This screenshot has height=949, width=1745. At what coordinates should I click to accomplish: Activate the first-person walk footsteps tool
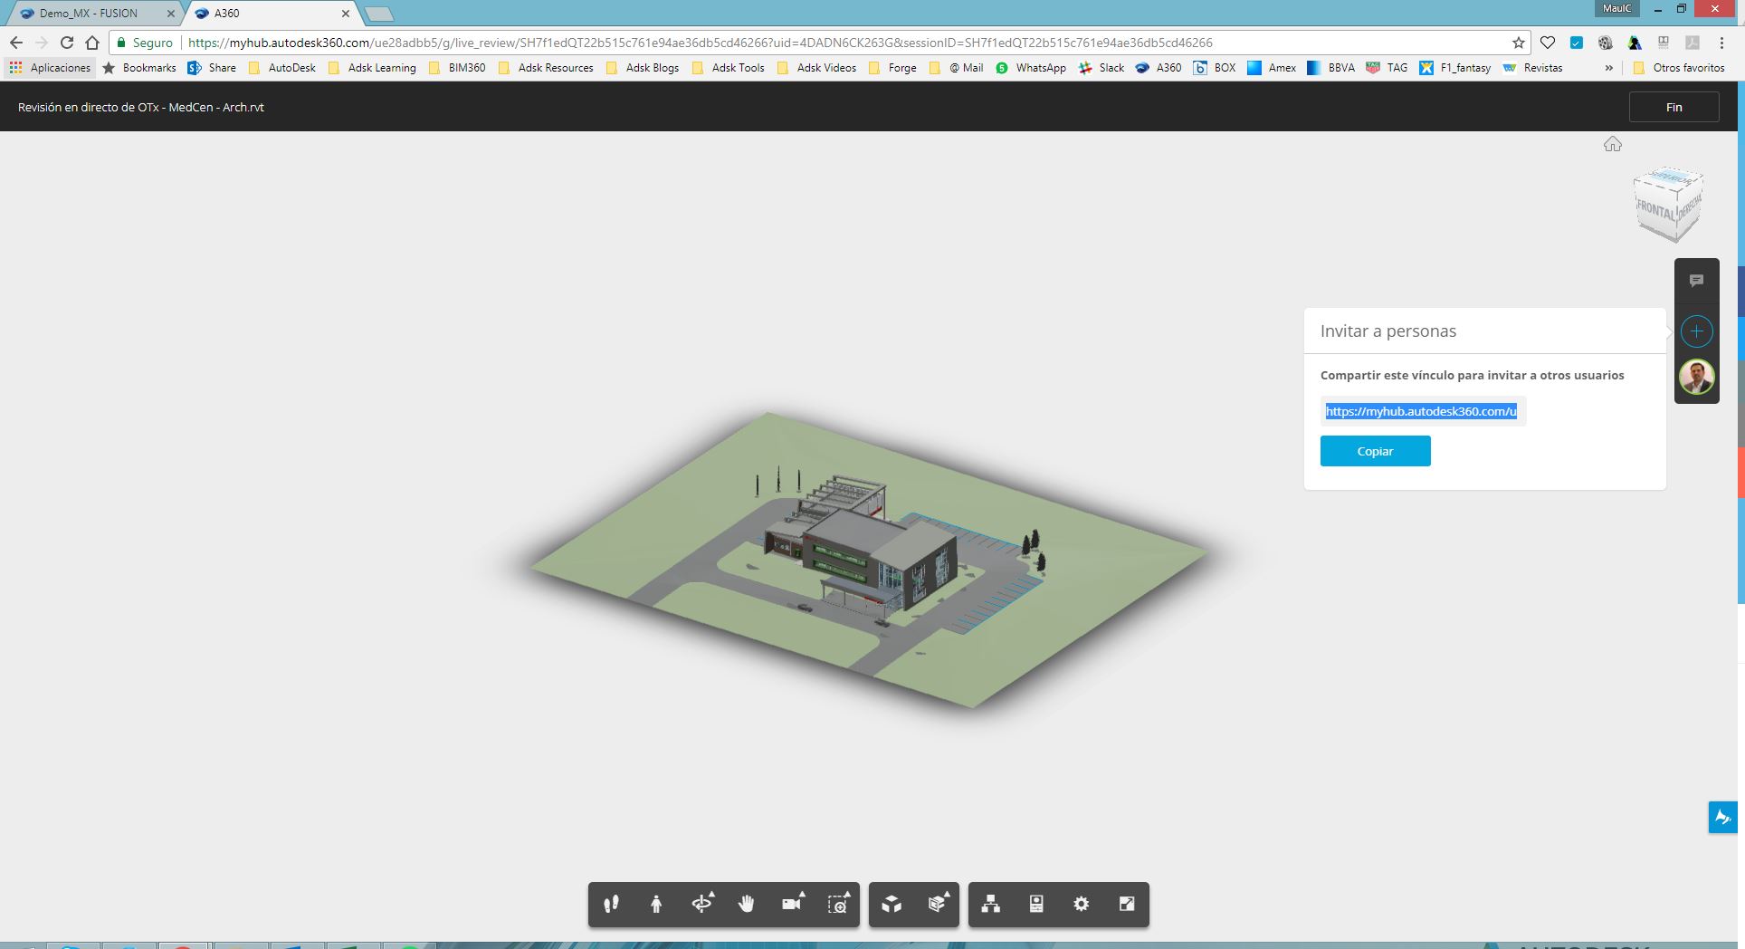click(x=611, y=904)
